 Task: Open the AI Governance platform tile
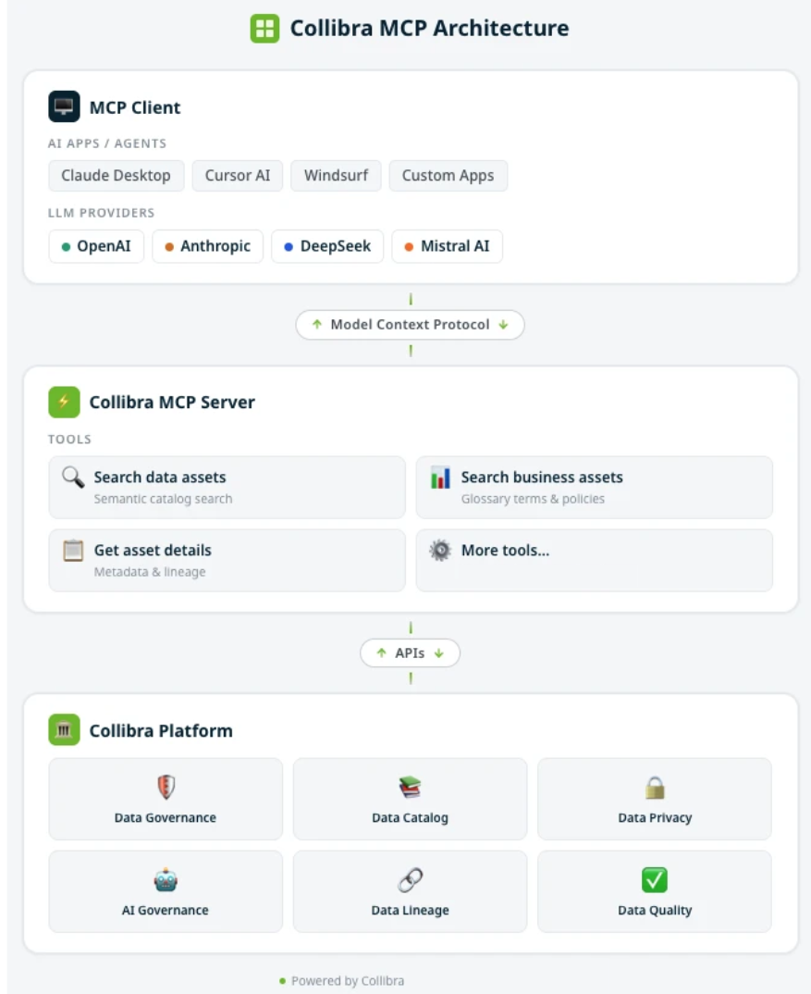[x=166, y=891]
